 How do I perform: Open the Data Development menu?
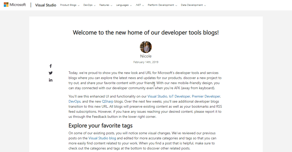193,5
